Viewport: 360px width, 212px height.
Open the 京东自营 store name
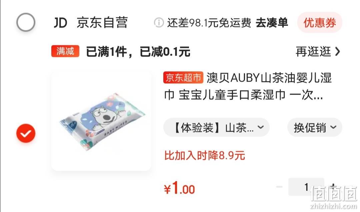point(102,23)
